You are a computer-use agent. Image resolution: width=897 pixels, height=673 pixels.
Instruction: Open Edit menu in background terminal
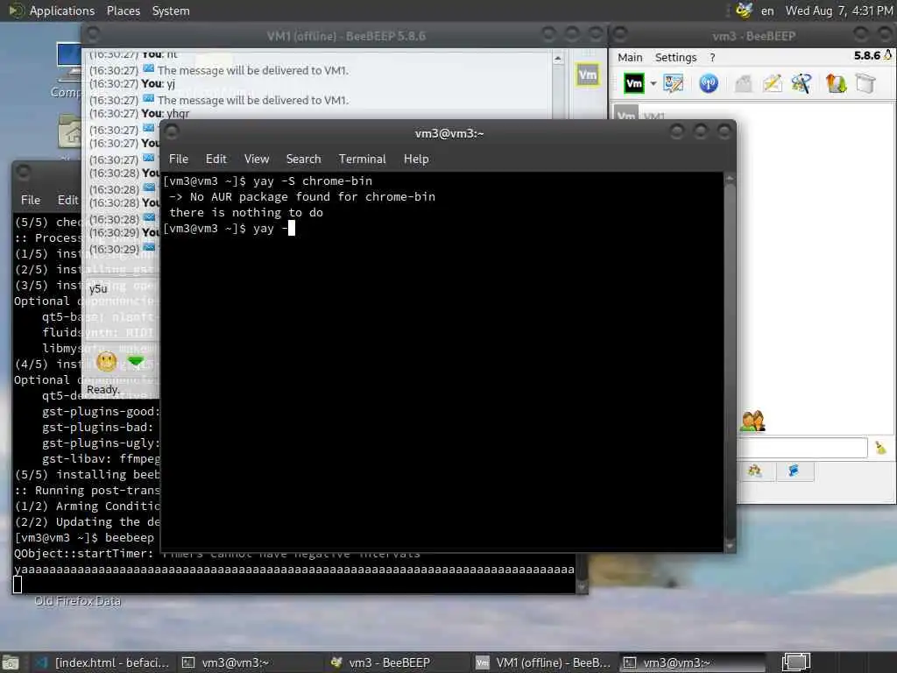point(67,200)
